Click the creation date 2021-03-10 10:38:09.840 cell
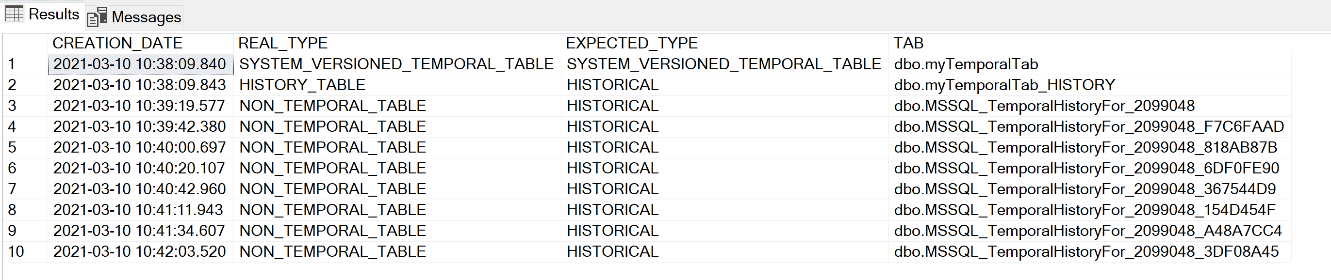This screenshot has width=1331, height=280. click(140, 64)
